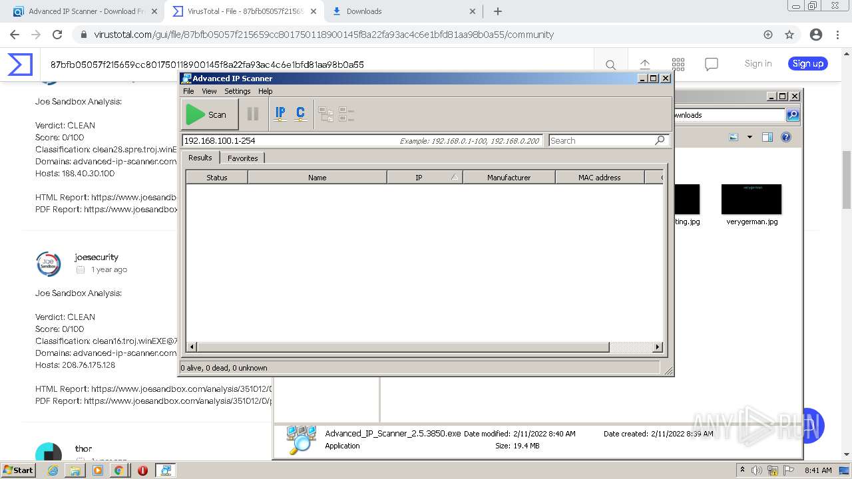Open the Chrome profile icon
Viewport: 852px width, 479px height.
click(x=816, y=35)
